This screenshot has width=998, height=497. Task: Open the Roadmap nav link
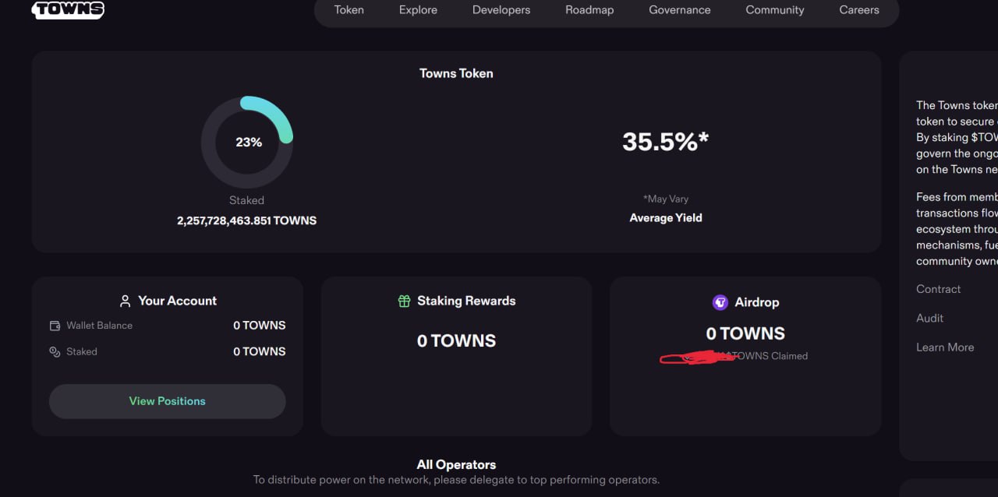click(589, 10)
